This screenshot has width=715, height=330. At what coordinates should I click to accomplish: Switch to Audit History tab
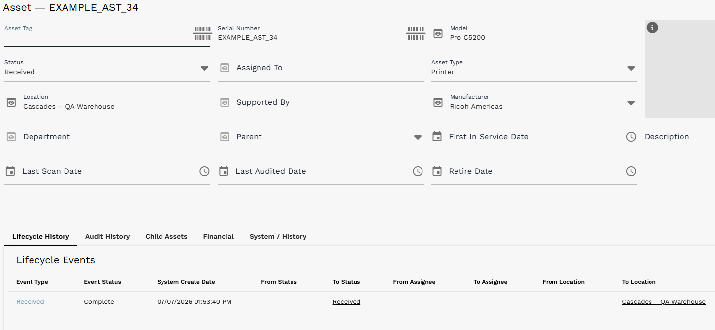tap(107, 237)
